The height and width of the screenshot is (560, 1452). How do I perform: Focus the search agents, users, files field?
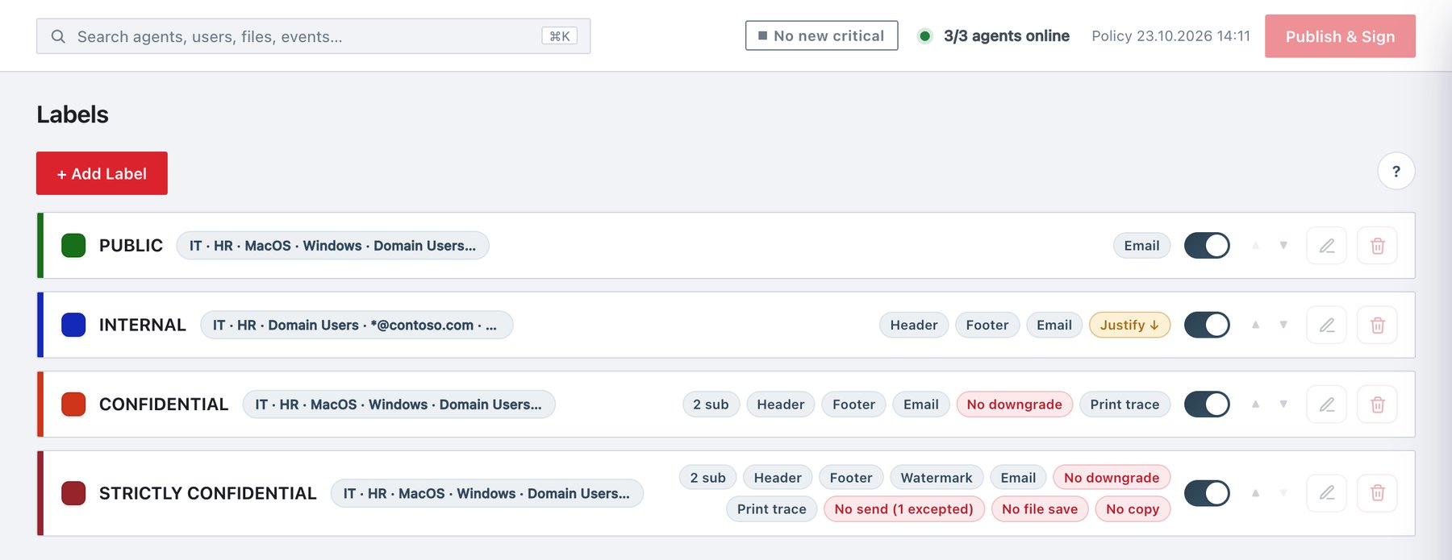313,36
